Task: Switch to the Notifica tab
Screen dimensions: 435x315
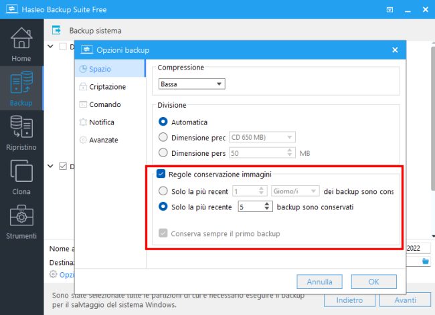Action: (110, 122)
